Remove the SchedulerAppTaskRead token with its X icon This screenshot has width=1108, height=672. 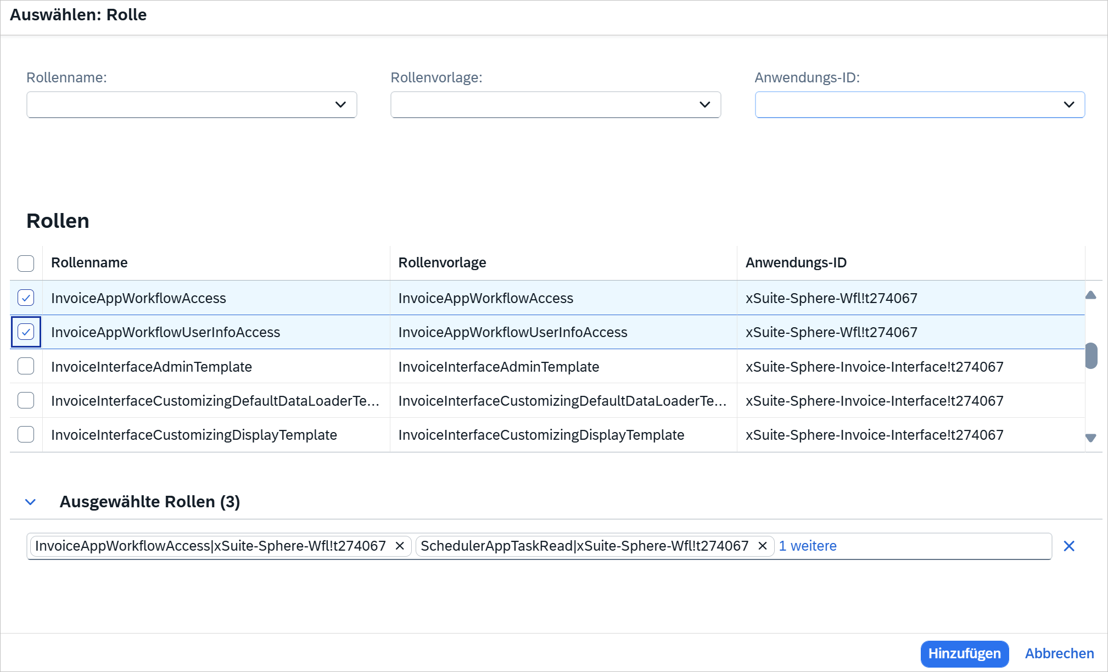click(763, 546)
